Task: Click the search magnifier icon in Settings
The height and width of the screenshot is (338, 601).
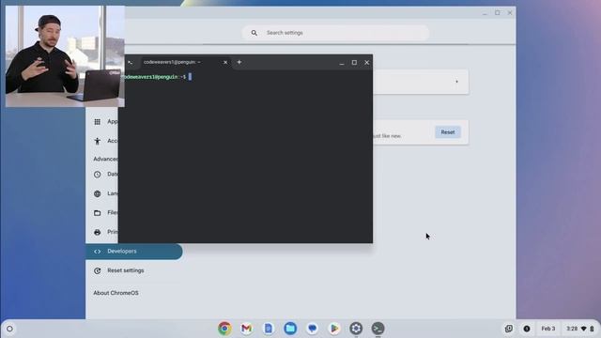Action: coord(254,33)
